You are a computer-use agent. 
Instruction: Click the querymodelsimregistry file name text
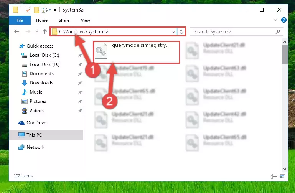pyautogui.click(x=141, y=45)
